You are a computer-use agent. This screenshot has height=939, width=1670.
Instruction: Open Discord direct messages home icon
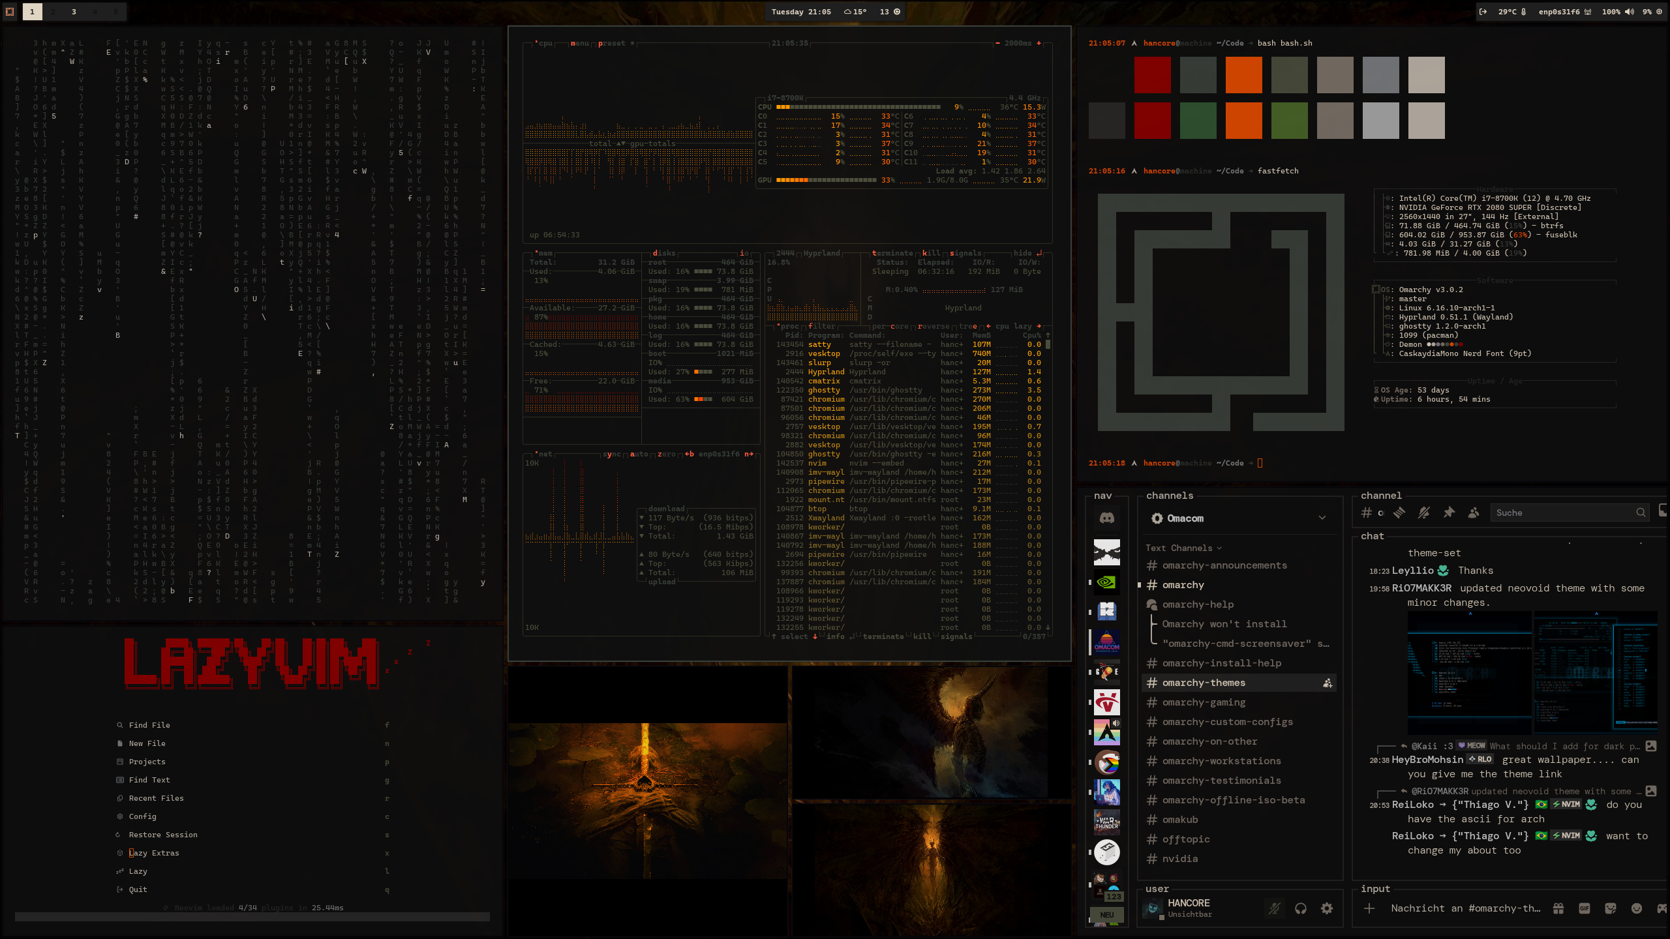(x=1106, y=518)
